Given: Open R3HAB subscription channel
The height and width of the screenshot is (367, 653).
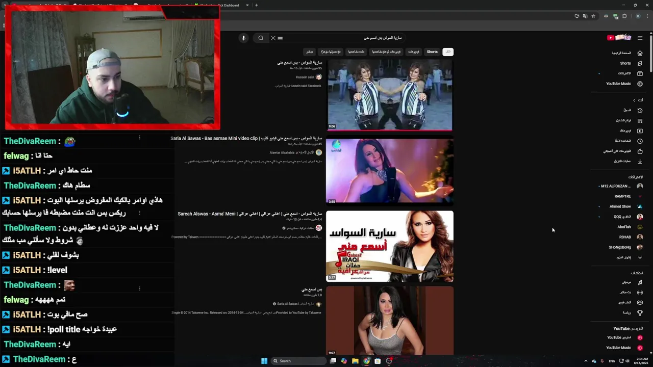Looking at the screenshot, I should tap(621, 237).
